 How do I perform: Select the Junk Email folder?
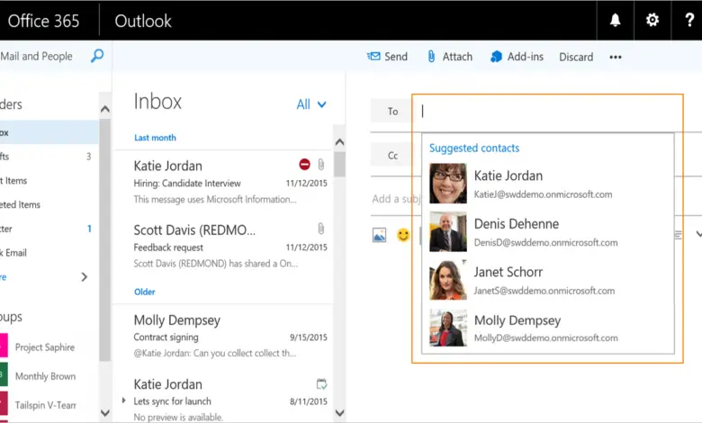coord(49,253)
